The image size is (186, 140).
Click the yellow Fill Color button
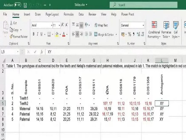pyautogui.click(x=57, y=34)
